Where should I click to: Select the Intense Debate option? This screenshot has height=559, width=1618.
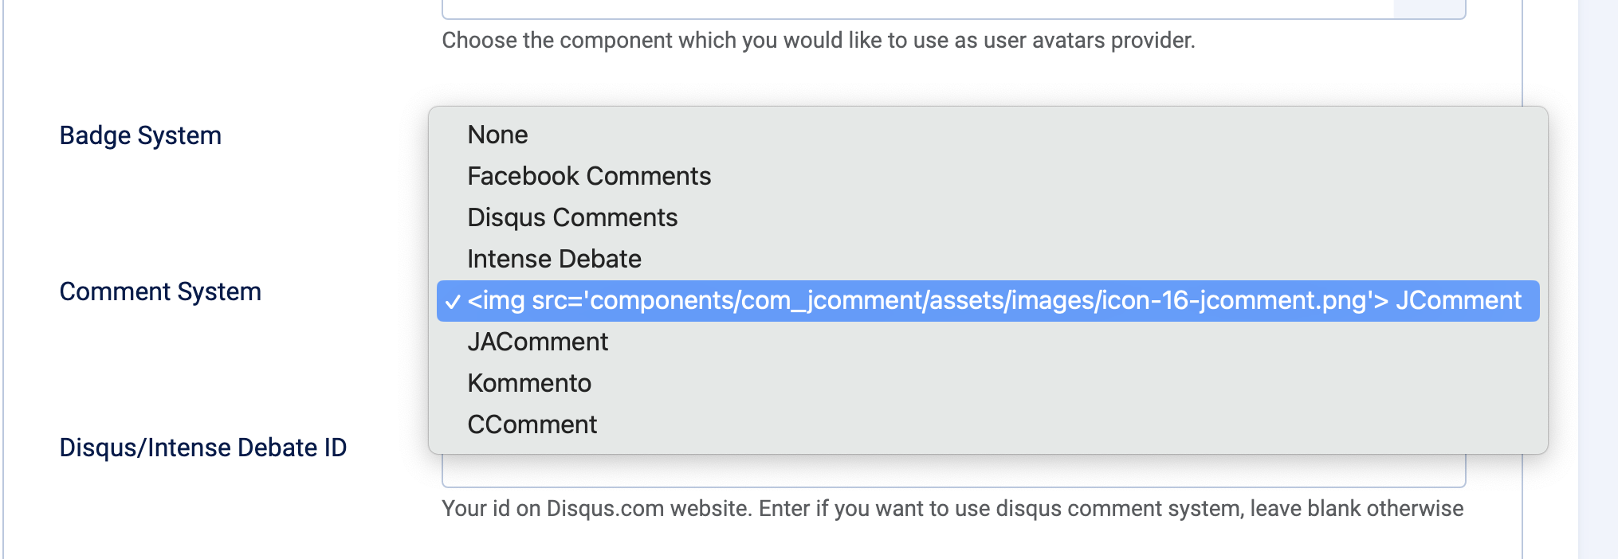pyautogui.click(x=554, y=259)
